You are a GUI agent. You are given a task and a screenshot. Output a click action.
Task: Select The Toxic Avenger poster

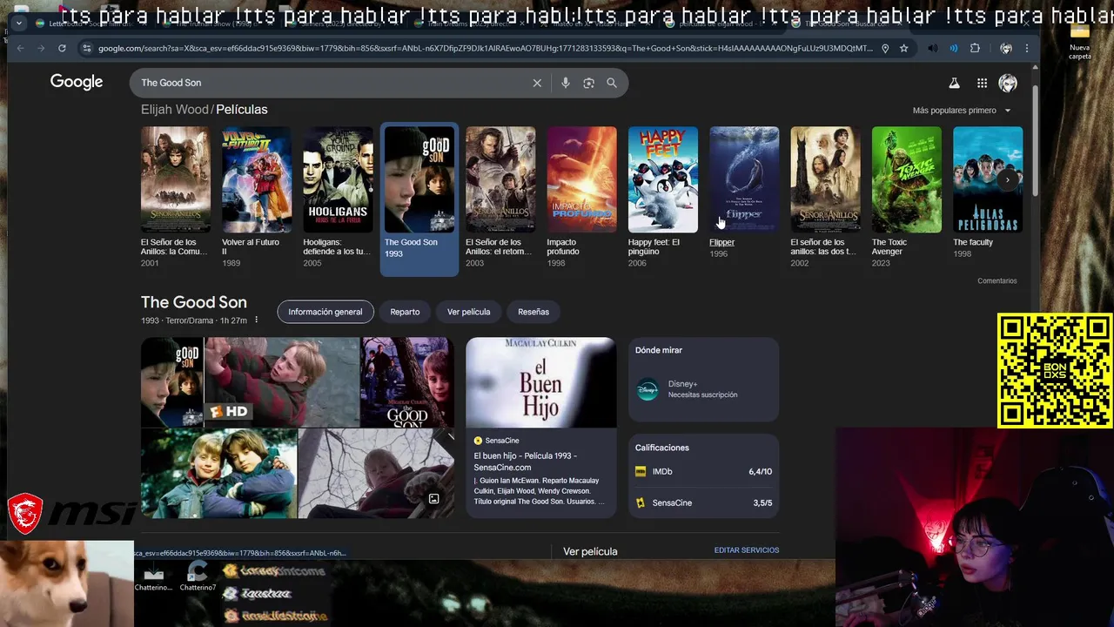(907, 180)
